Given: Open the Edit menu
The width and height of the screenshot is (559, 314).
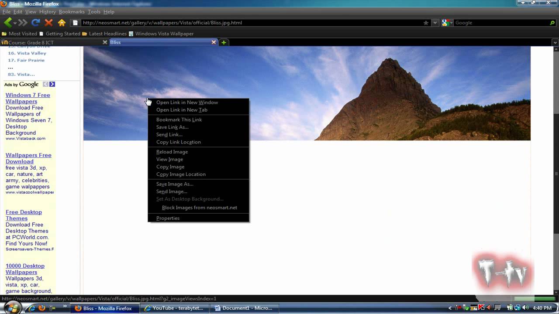Looking at the screenshot, I should [x=18, y=12].
